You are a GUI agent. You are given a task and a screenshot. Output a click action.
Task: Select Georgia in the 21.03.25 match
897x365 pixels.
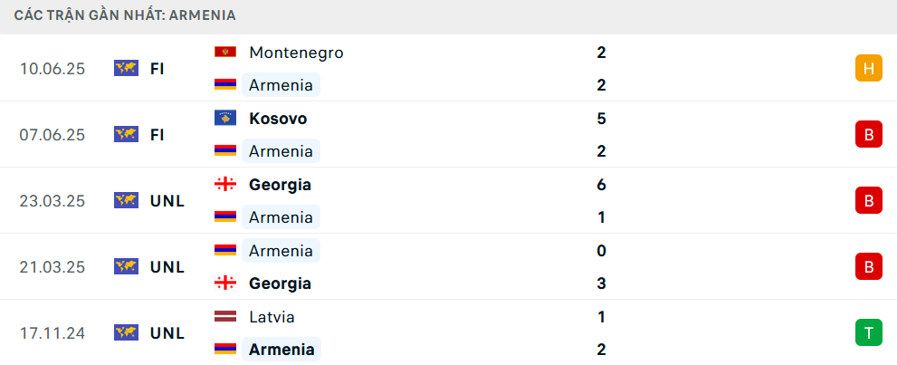280,283
